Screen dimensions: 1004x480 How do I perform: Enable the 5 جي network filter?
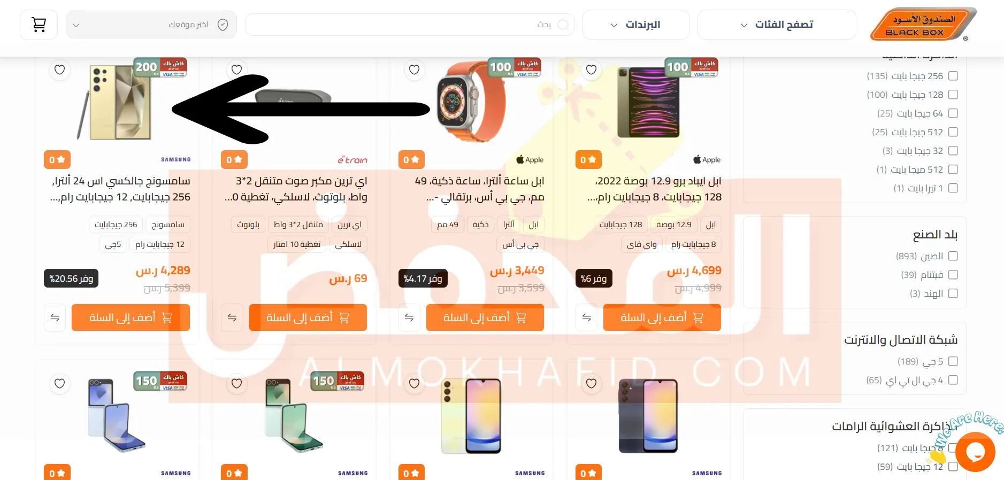(x=953, y=361)
